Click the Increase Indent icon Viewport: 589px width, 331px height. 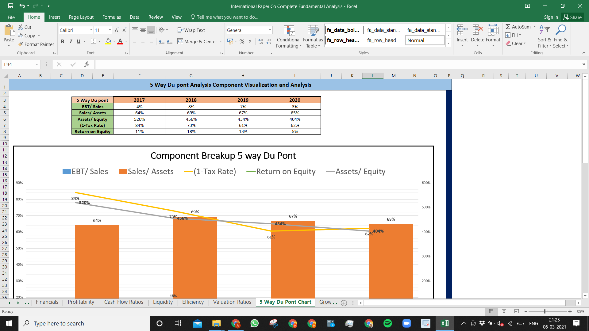click(170, 41)
